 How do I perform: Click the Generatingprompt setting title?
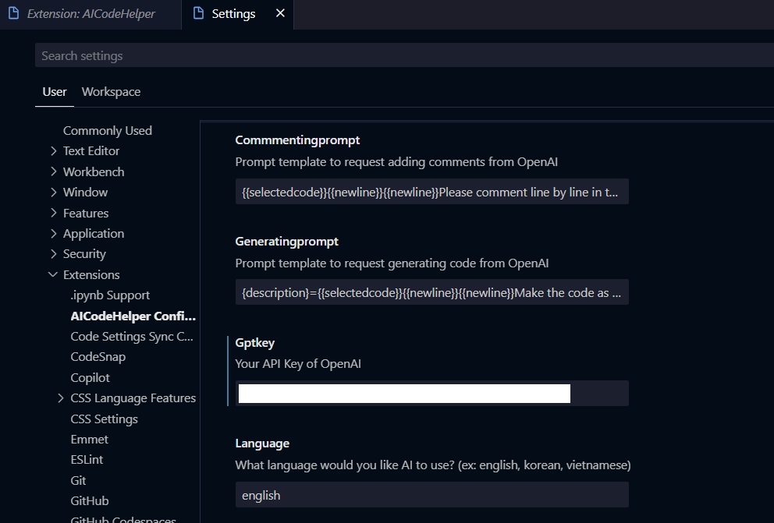(x=287, y=242)
